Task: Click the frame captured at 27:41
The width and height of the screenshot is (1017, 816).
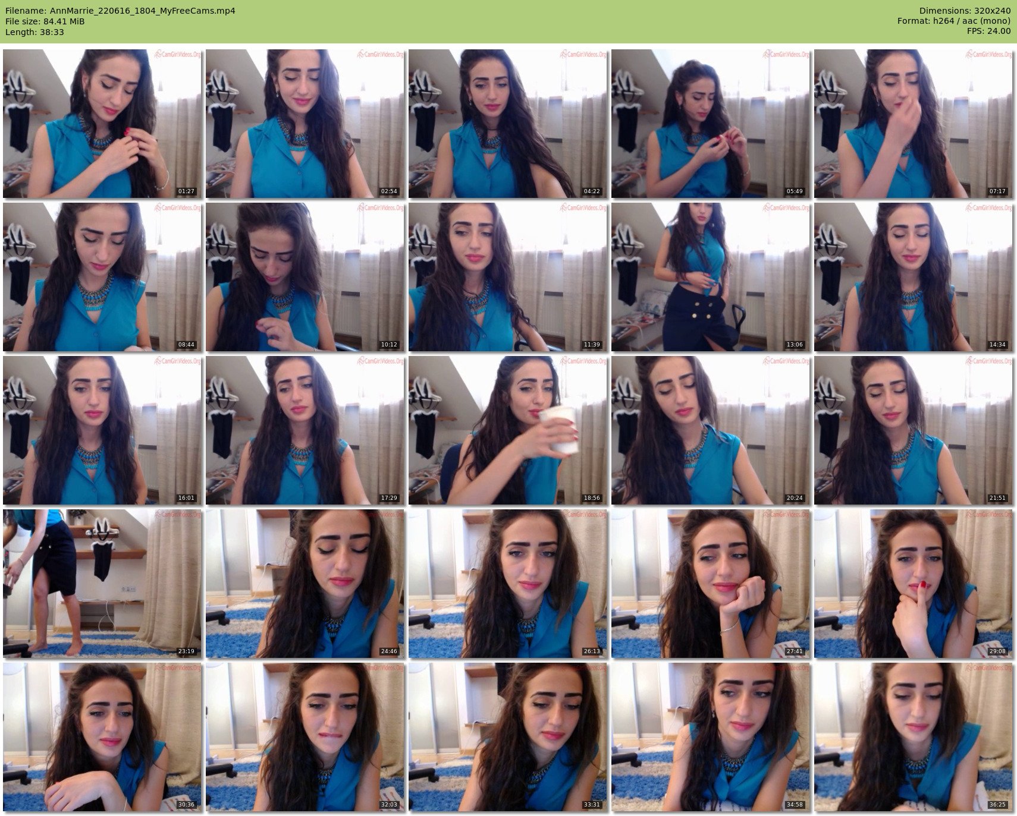Action: point(711,584)
